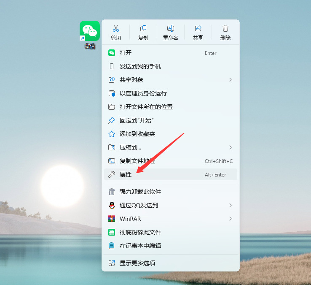Click the notepad icon for 在记事本中编辑
The width and height of the screenshot is (311, 285).
pos(112,246)
